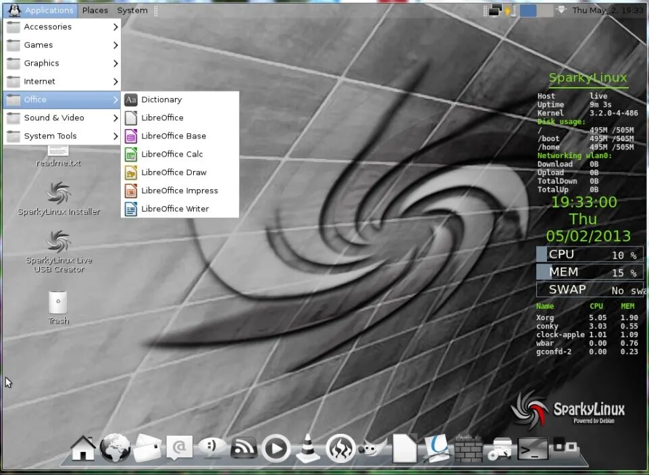The width and height of the screenshot is (649, 475).
Task: Open the VLC traffic cone icon
Action: [308, 448]
